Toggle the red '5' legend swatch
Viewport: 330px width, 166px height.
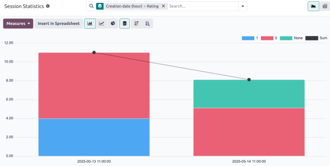(x=267, y=38)
